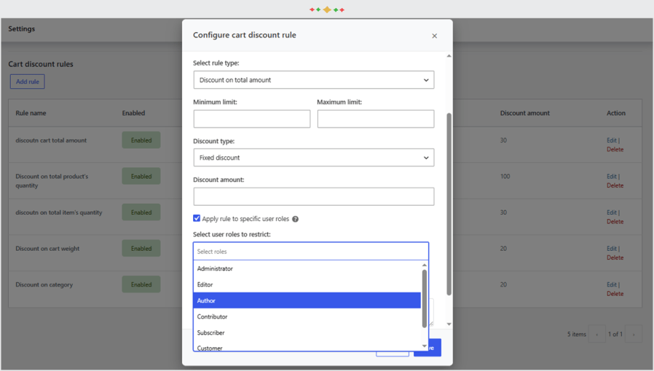Click the 'Discount on category' rule name
Screen dimensions: 654x371
point(44,285)
